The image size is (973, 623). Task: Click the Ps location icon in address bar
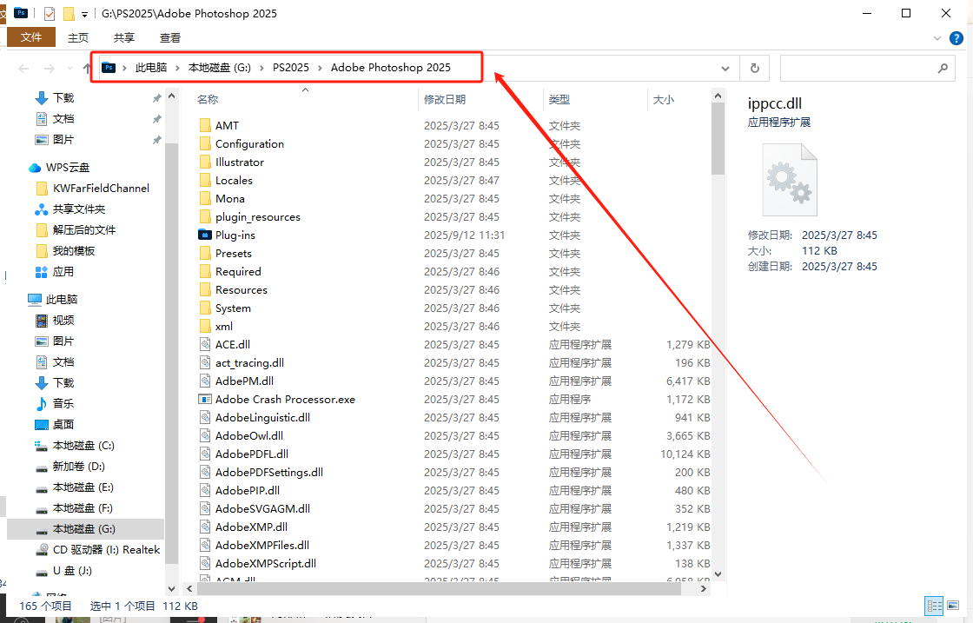[109, 67]
